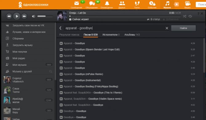Open the Музыка music note icon
Image resolution: width=206 pixels, height=120 pixels.
coord(167,5)
